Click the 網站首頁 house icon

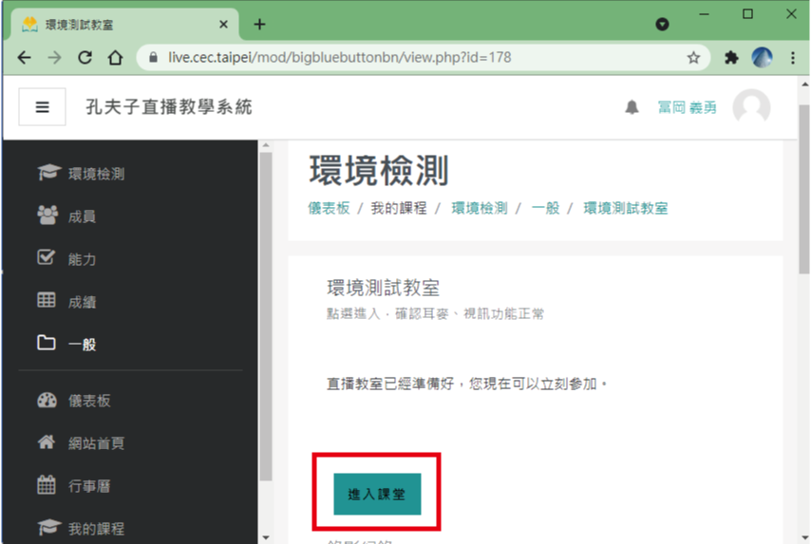click(46, 442)
